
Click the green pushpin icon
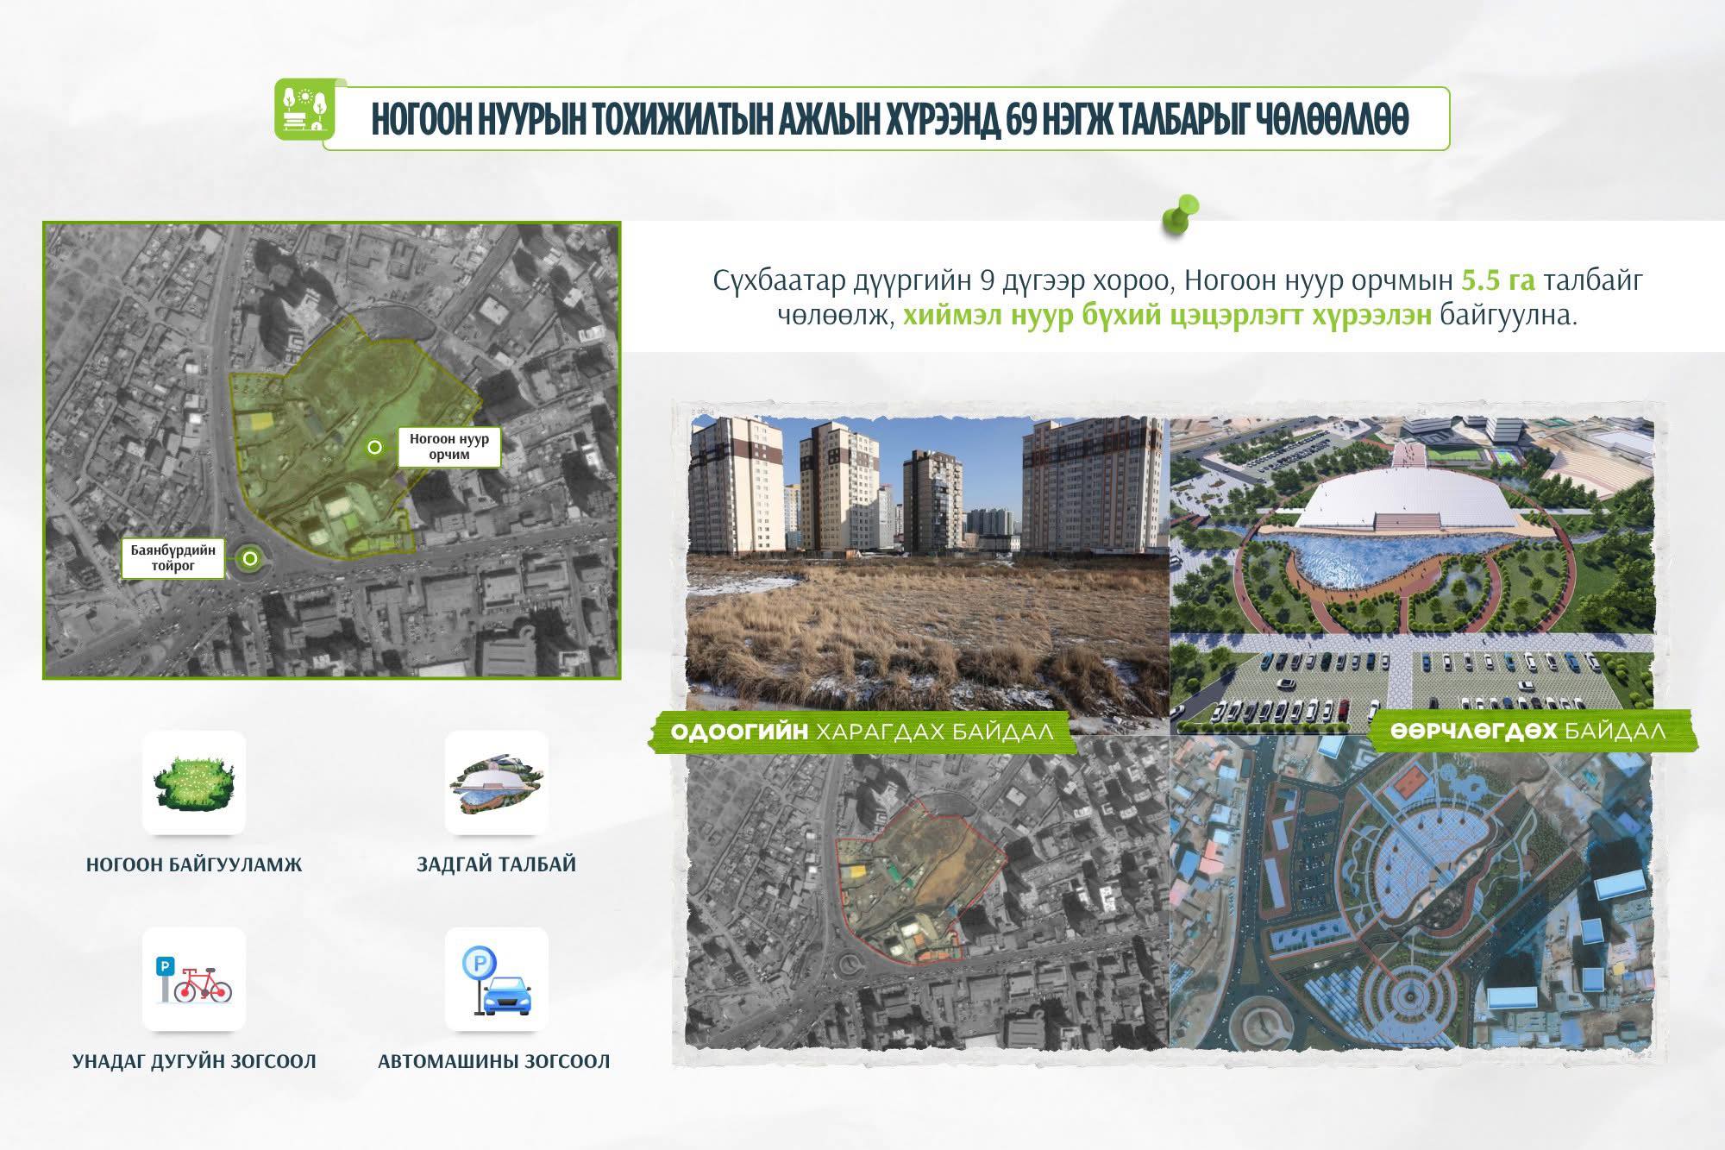tap(1179, 216)
